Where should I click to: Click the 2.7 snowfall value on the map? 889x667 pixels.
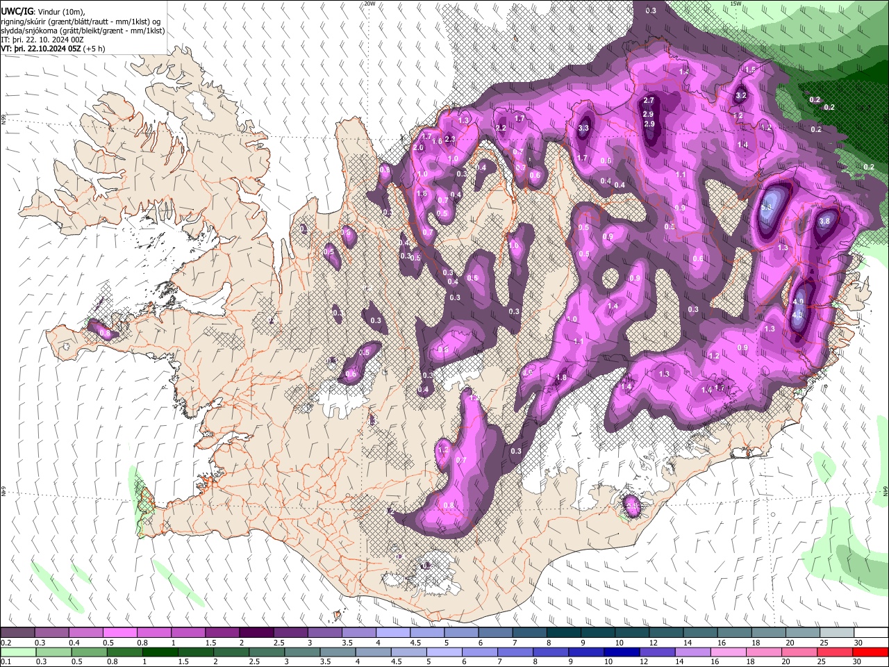[649, 101]
